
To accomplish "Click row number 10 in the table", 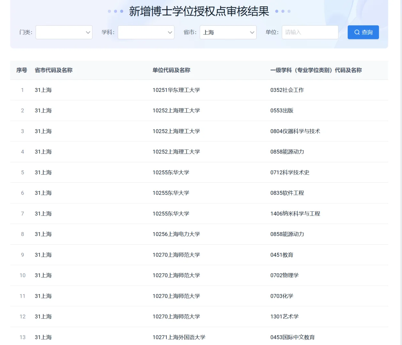I will coord(22,275).
